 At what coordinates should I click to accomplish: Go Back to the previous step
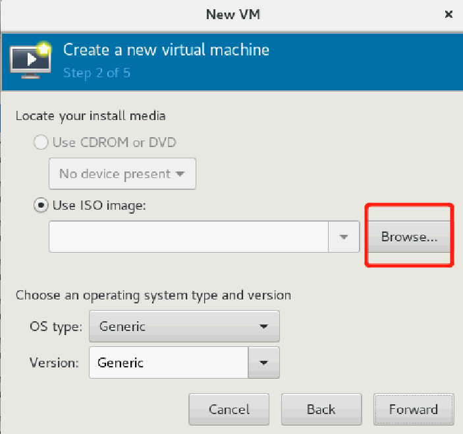(321, 410)
